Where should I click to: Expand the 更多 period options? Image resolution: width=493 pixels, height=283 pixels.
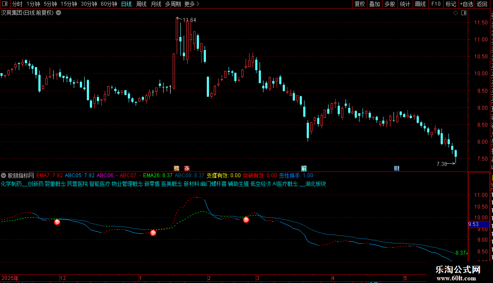point(192,4)
